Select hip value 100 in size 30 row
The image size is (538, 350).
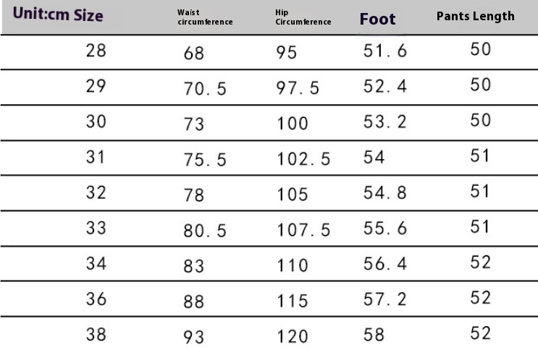click(x=293, y=124)
